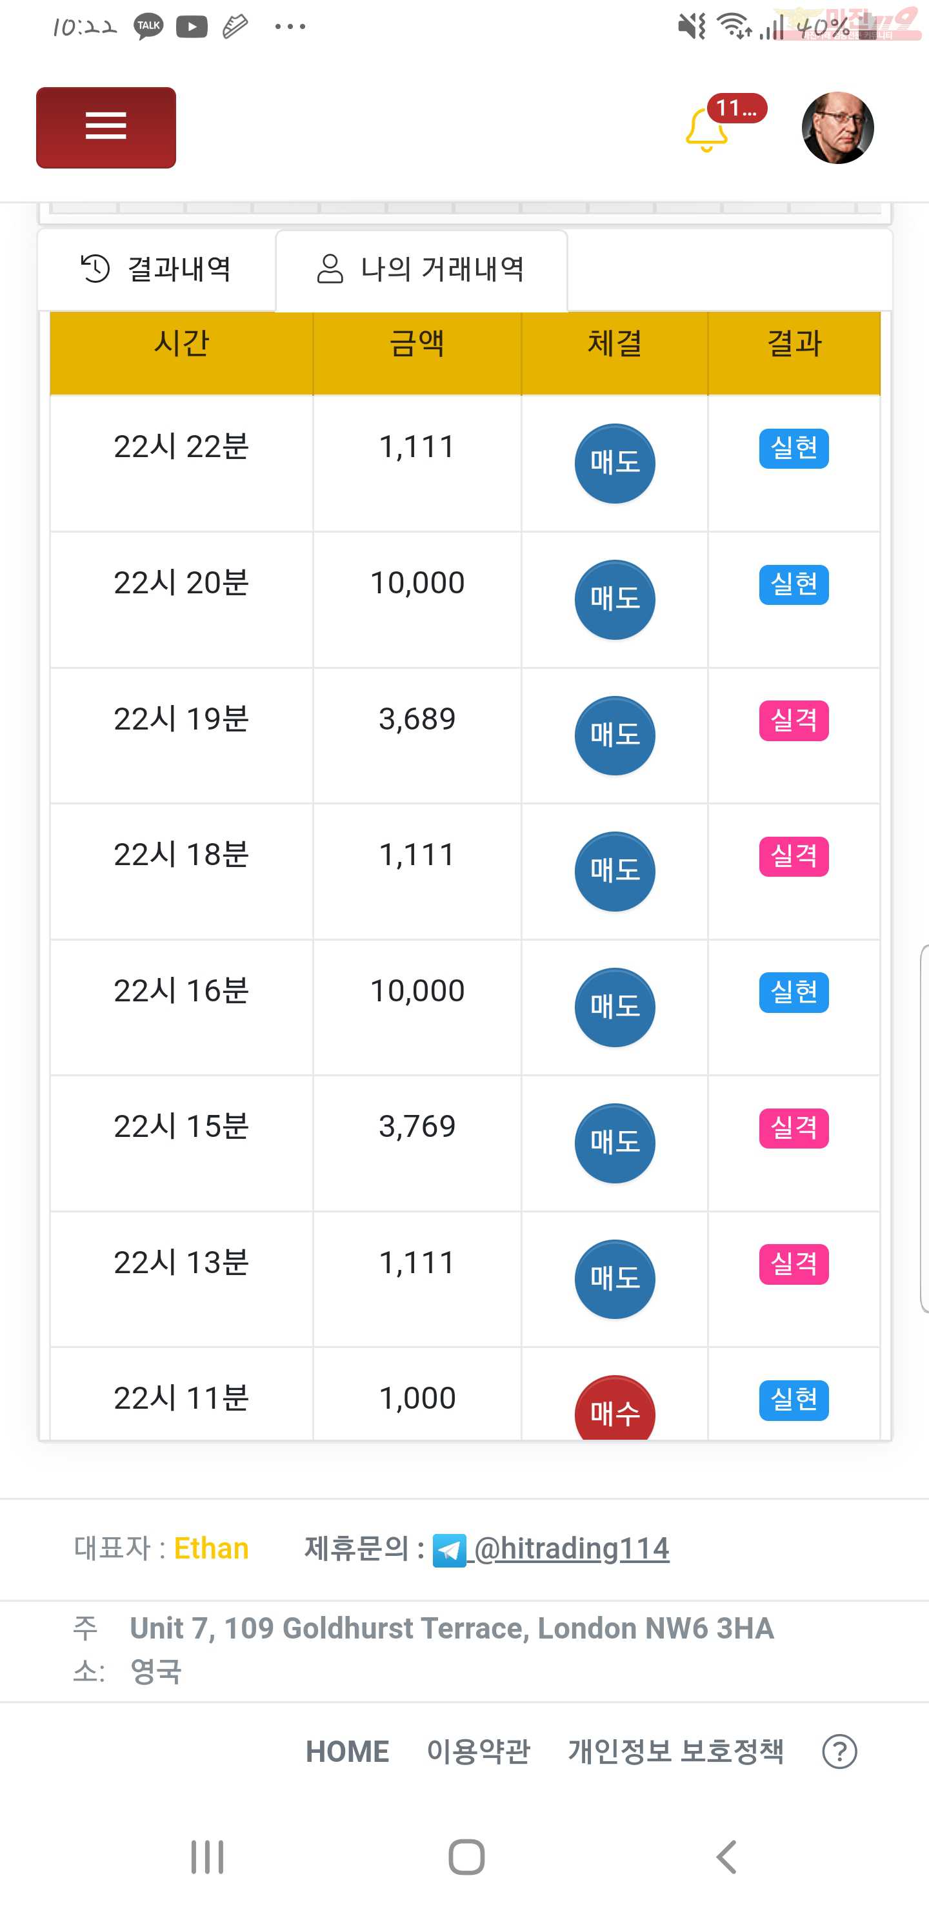Select the 나의 거래내역 tab
This screenshot has width=929, height=1911.
click(422, 270)
